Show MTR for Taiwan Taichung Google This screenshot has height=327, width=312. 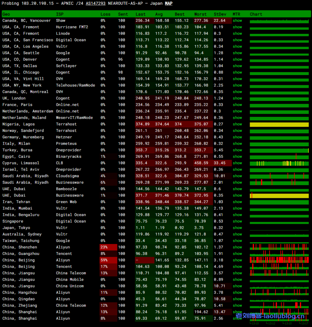[x=237, y=241]
